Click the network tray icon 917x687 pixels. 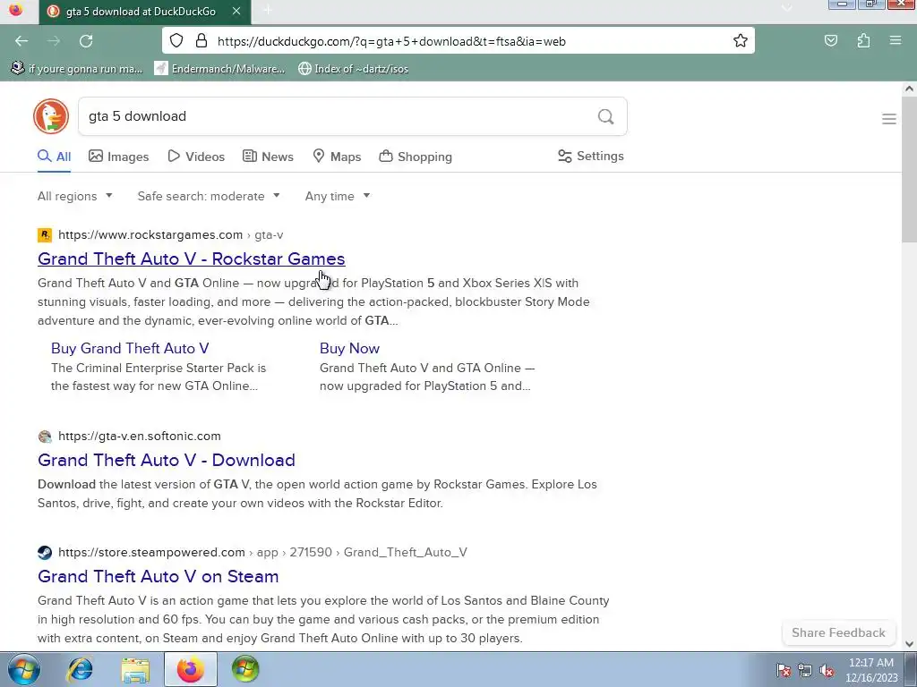click(805, 671)
